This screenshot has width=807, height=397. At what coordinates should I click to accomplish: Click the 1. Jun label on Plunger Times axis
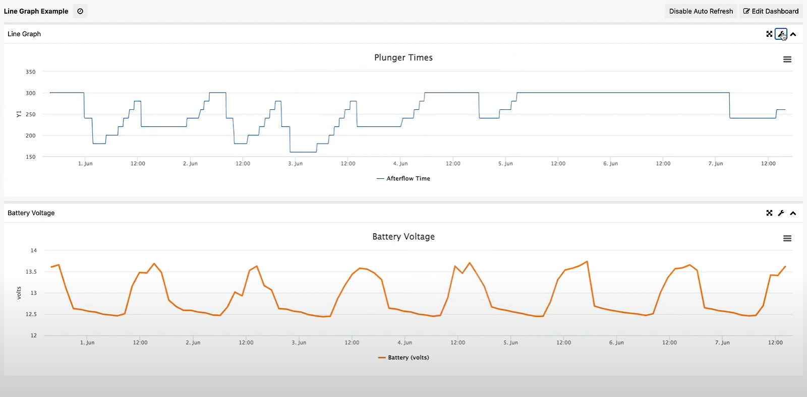click(x=85, y=163)
